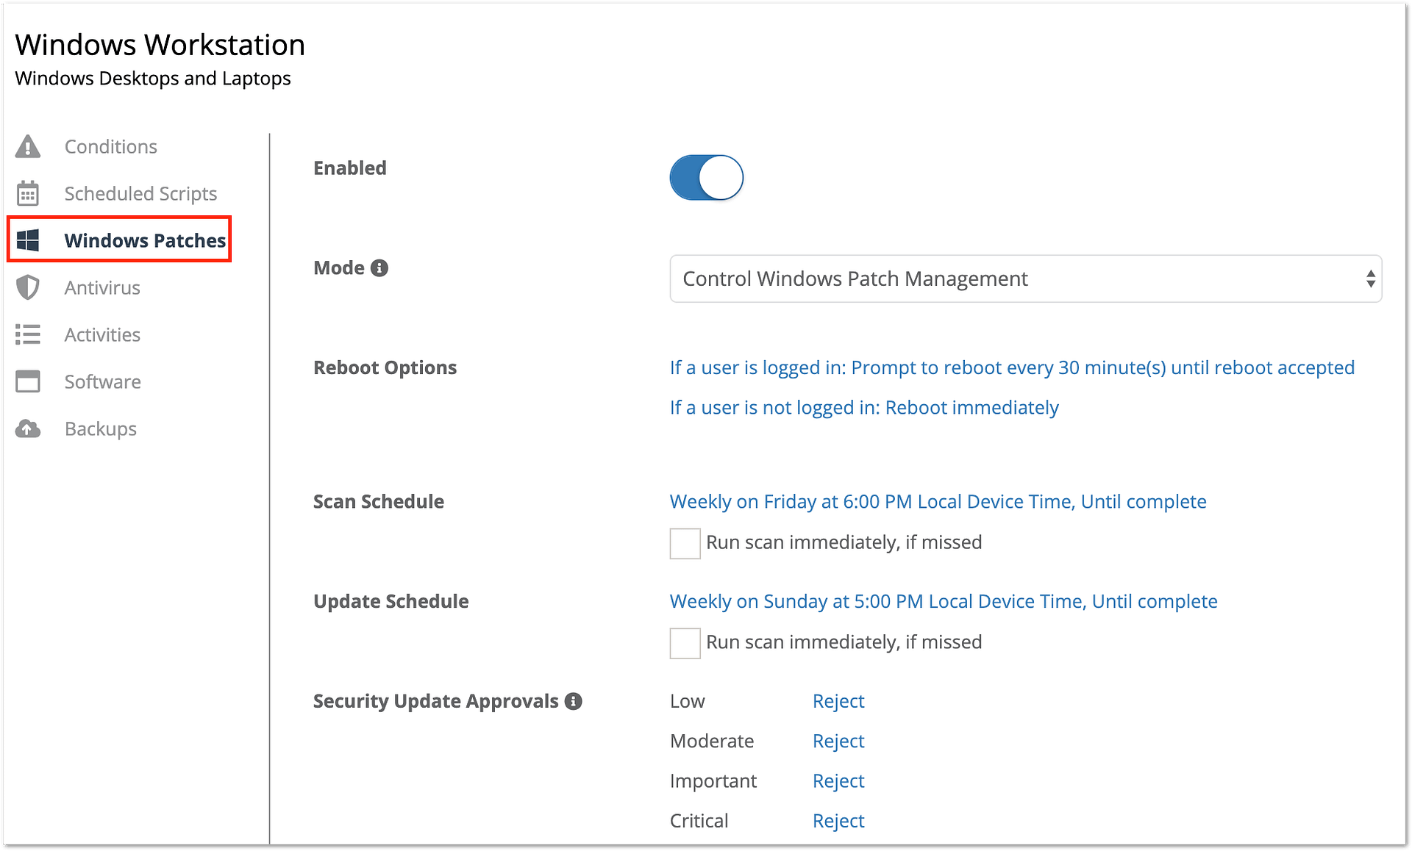The image size is (1412, 851).
Task: Open the Mode dropdown selector
Action: [x=1025, y=279]
